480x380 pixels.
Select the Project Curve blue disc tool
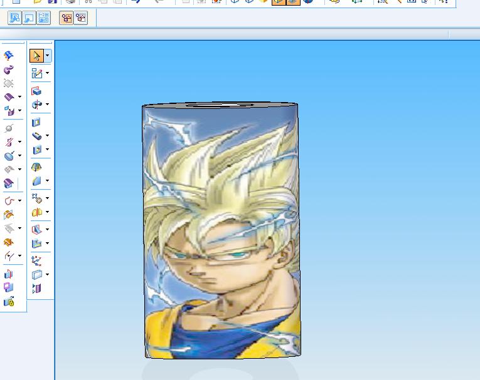(9, 156)
